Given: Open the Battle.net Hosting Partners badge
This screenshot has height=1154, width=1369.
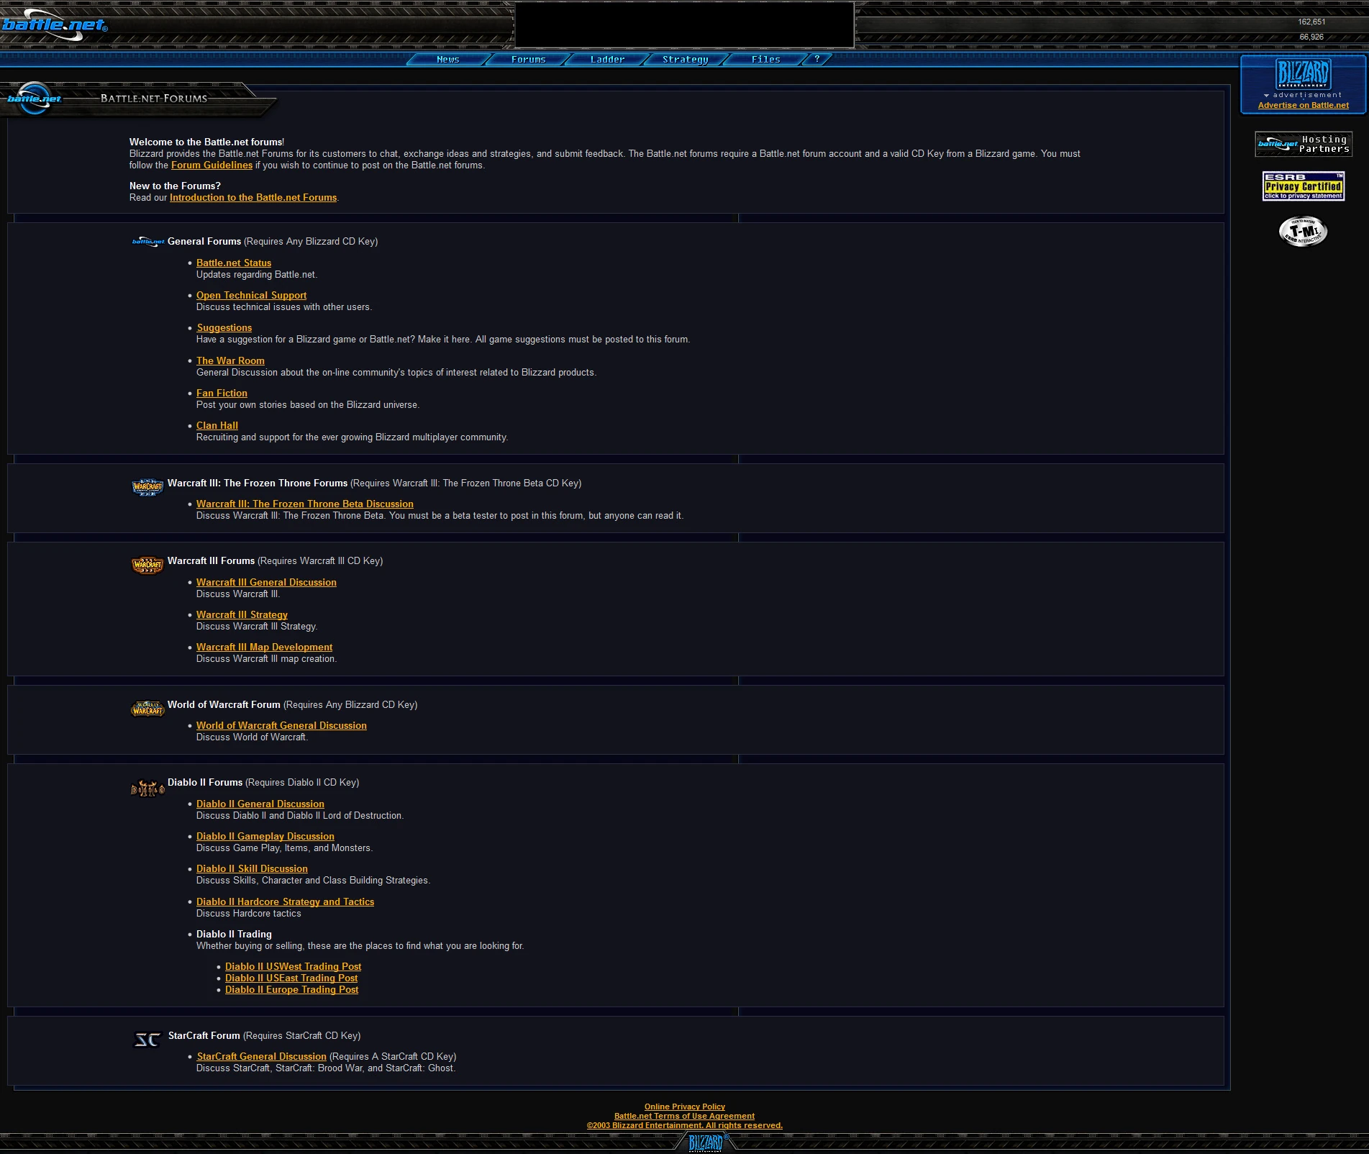Looking at the screenshot, I should click(x=1304, y=144).
